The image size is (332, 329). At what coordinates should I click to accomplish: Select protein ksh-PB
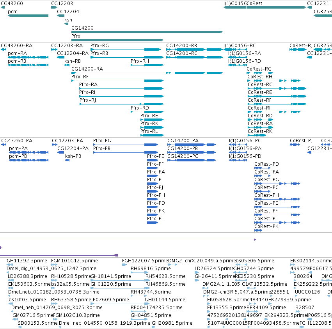pyautogui.click(x=67, y=160)
